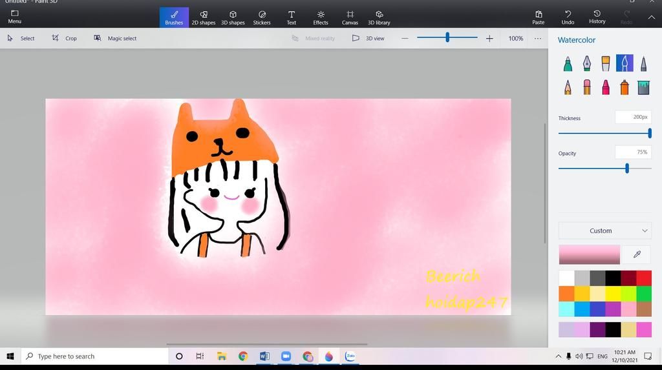
Task: Open the Effects tab
Action: (x=321, y=17)
